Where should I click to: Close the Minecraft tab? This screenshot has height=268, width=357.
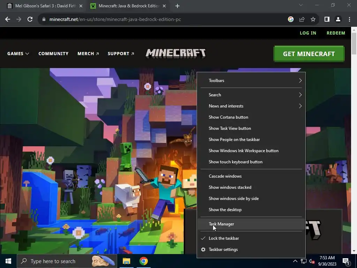coord(164,6)
